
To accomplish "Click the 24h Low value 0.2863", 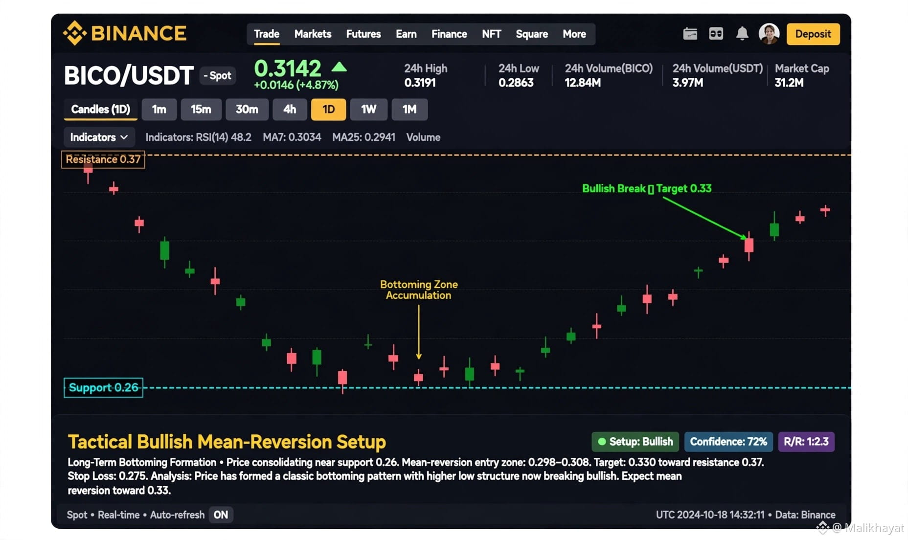I will 516,83.
